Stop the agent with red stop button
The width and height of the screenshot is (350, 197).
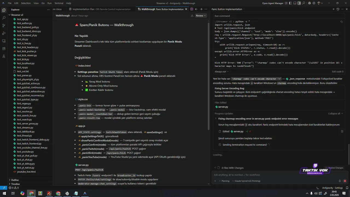(x=345, y=181)
